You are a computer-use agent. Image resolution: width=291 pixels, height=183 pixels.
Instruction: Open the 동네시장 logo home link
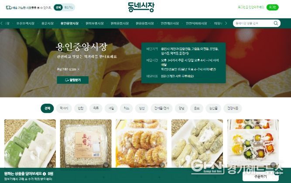coord(141,7)
